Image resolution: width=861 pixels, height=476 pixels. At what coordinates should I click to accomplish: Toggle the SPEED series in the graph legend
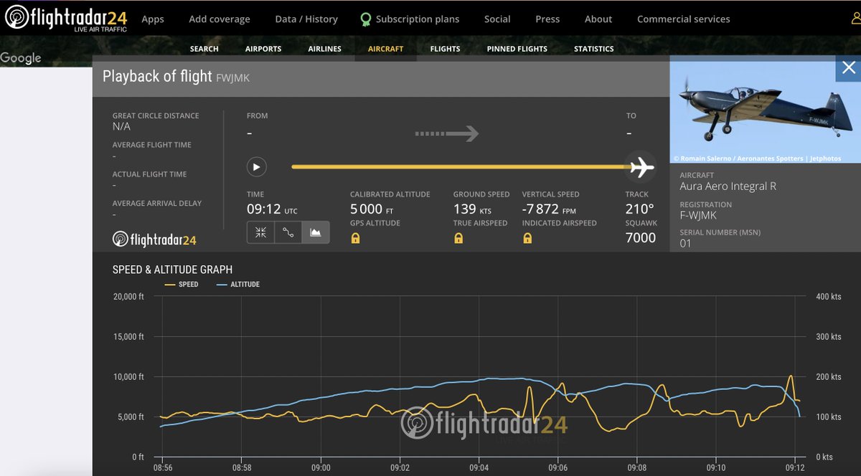tap(182, 285)
